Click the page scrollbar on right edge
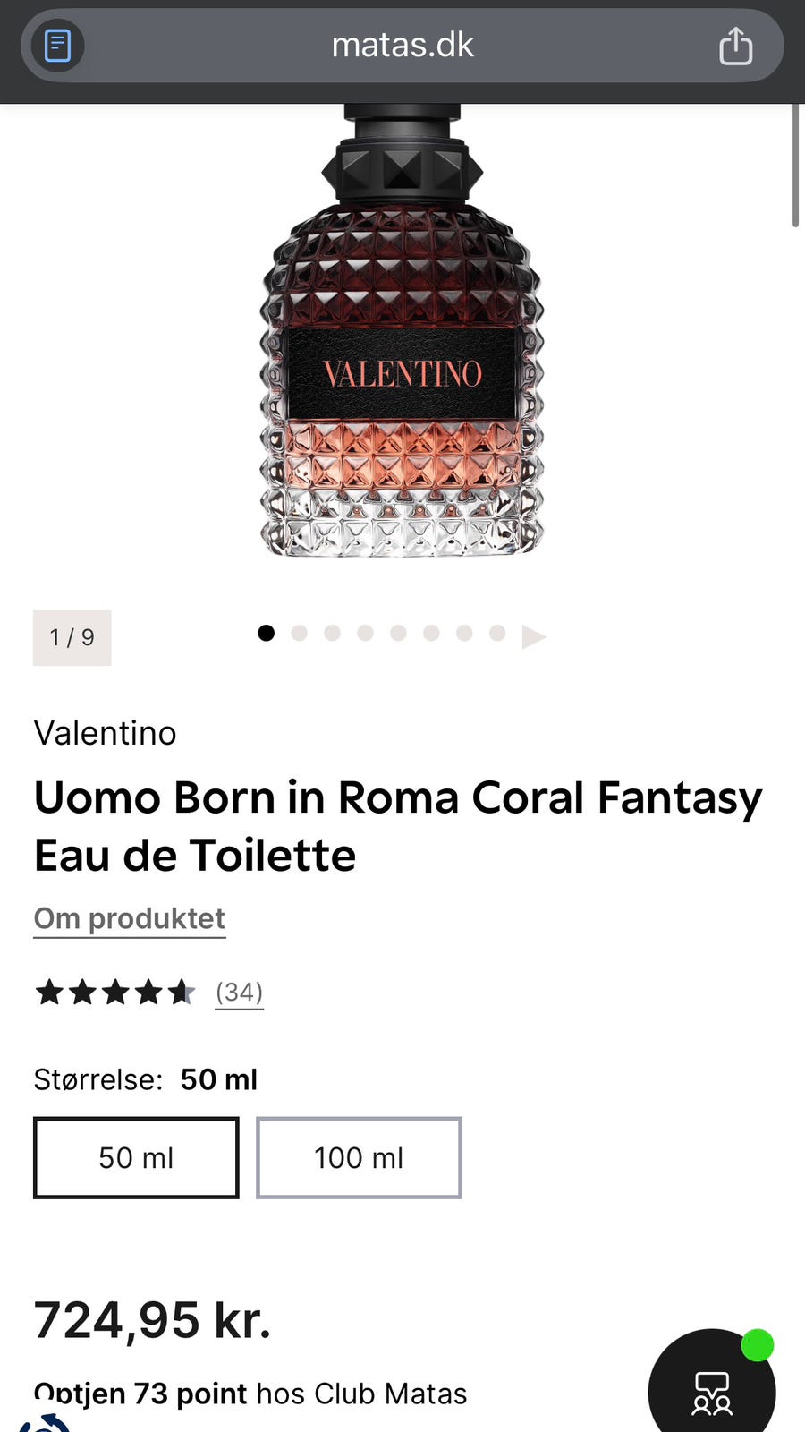The image size is (805, 1432). click(x=795, y=166)
